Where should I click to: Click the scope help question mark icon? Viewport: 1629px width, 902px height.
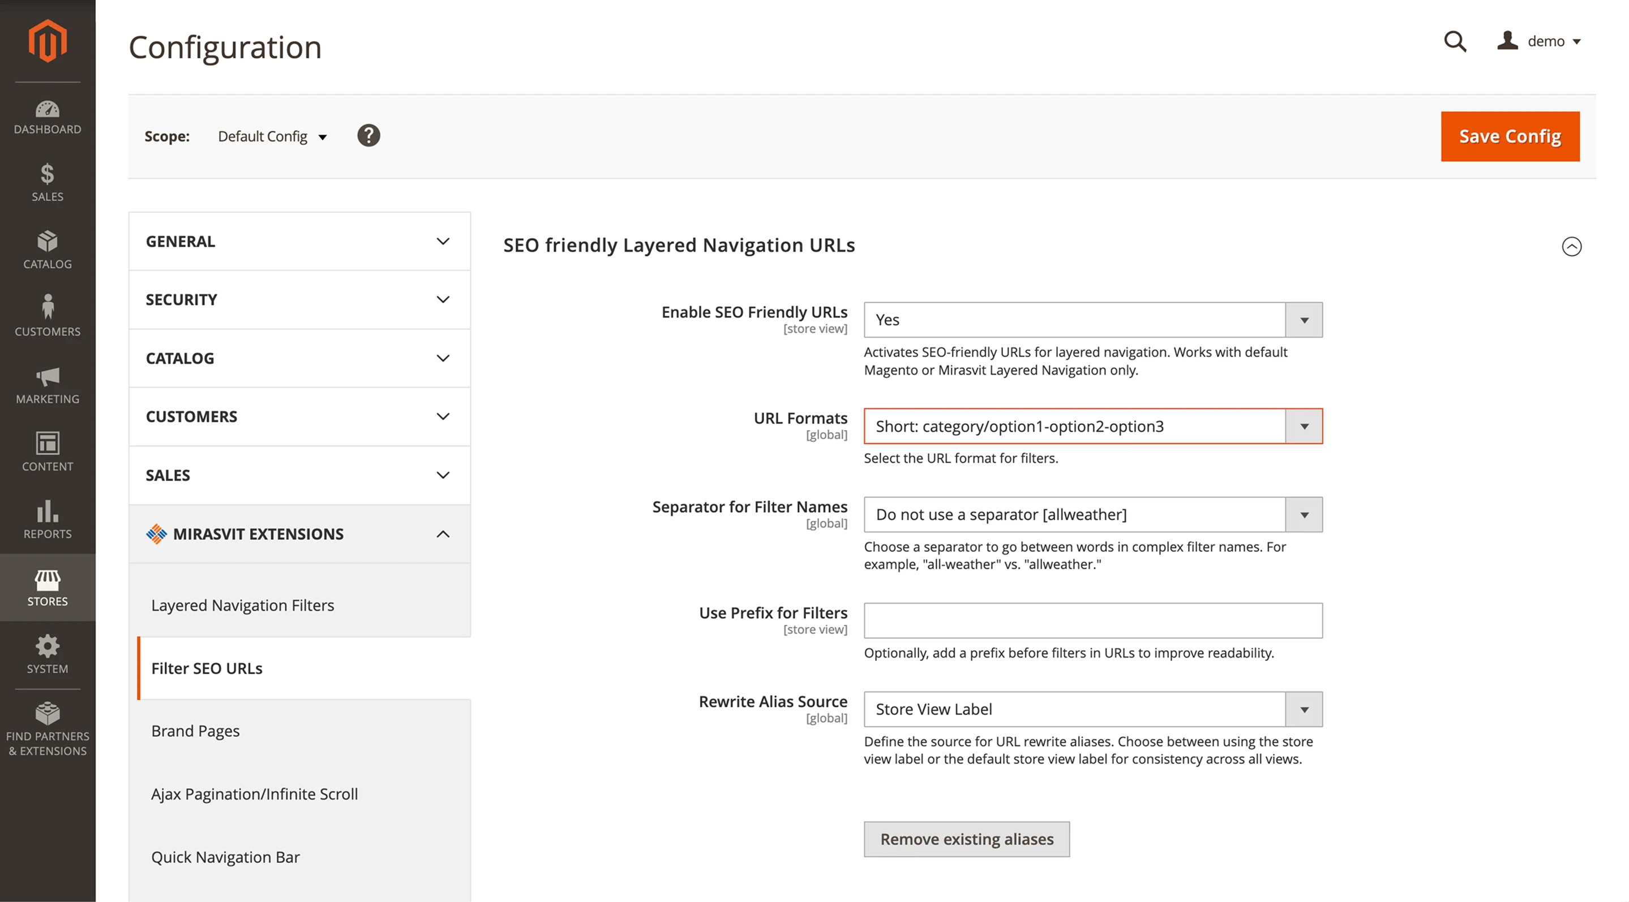click(368, 136)
